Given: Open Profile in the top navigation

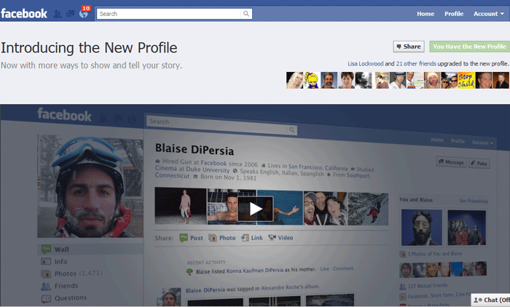Looking at the screenshot, I should pyautogui.click(x=454, y=14).
